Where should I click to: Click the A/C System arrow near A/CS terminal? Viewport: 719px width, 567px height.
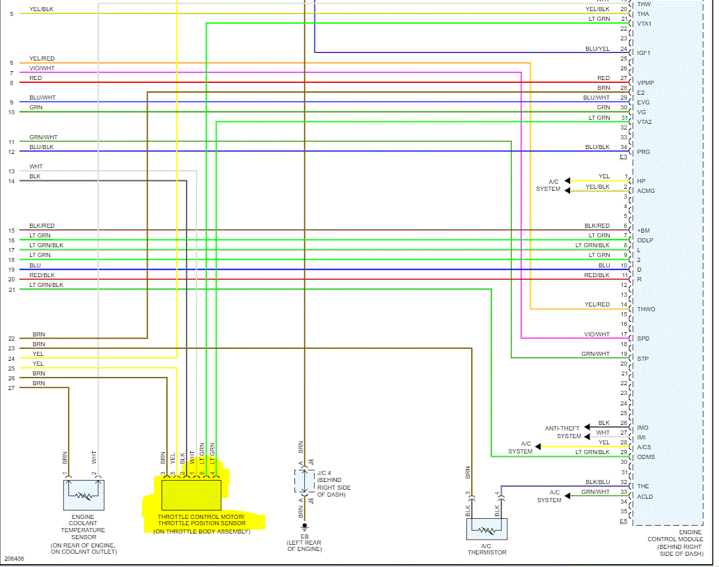click(538, 446)
